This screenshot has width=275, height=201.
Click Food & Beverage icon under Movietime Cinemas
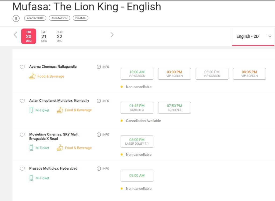(60, 148)
